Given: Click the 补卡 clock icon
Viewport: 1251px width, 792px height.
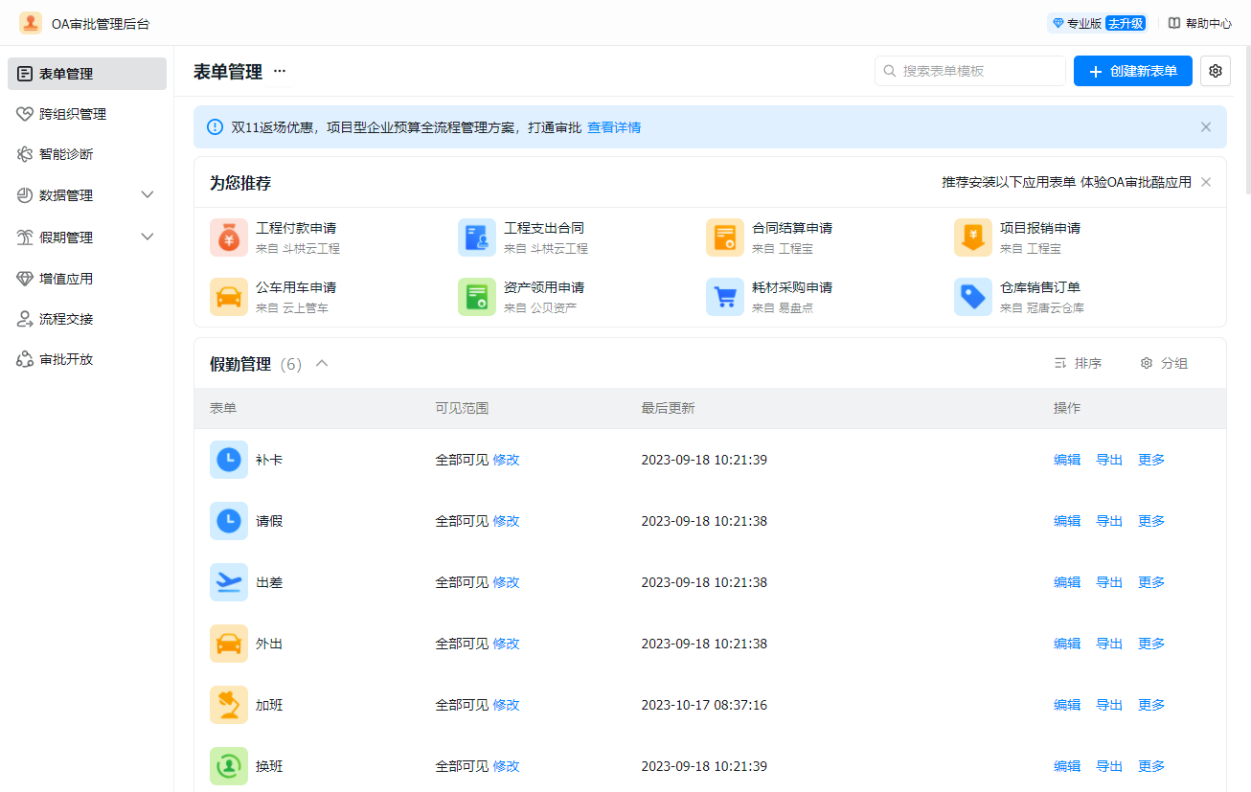Looking at the screenshot, I should point(229,460).
